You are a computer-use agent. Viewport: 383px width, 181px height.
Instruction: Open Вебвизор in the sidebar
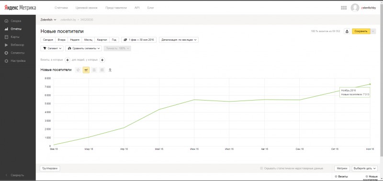click(17, 45)
